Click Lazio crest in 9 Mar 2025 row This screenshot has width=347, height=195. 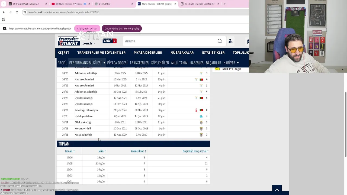[x=201, y=86]
